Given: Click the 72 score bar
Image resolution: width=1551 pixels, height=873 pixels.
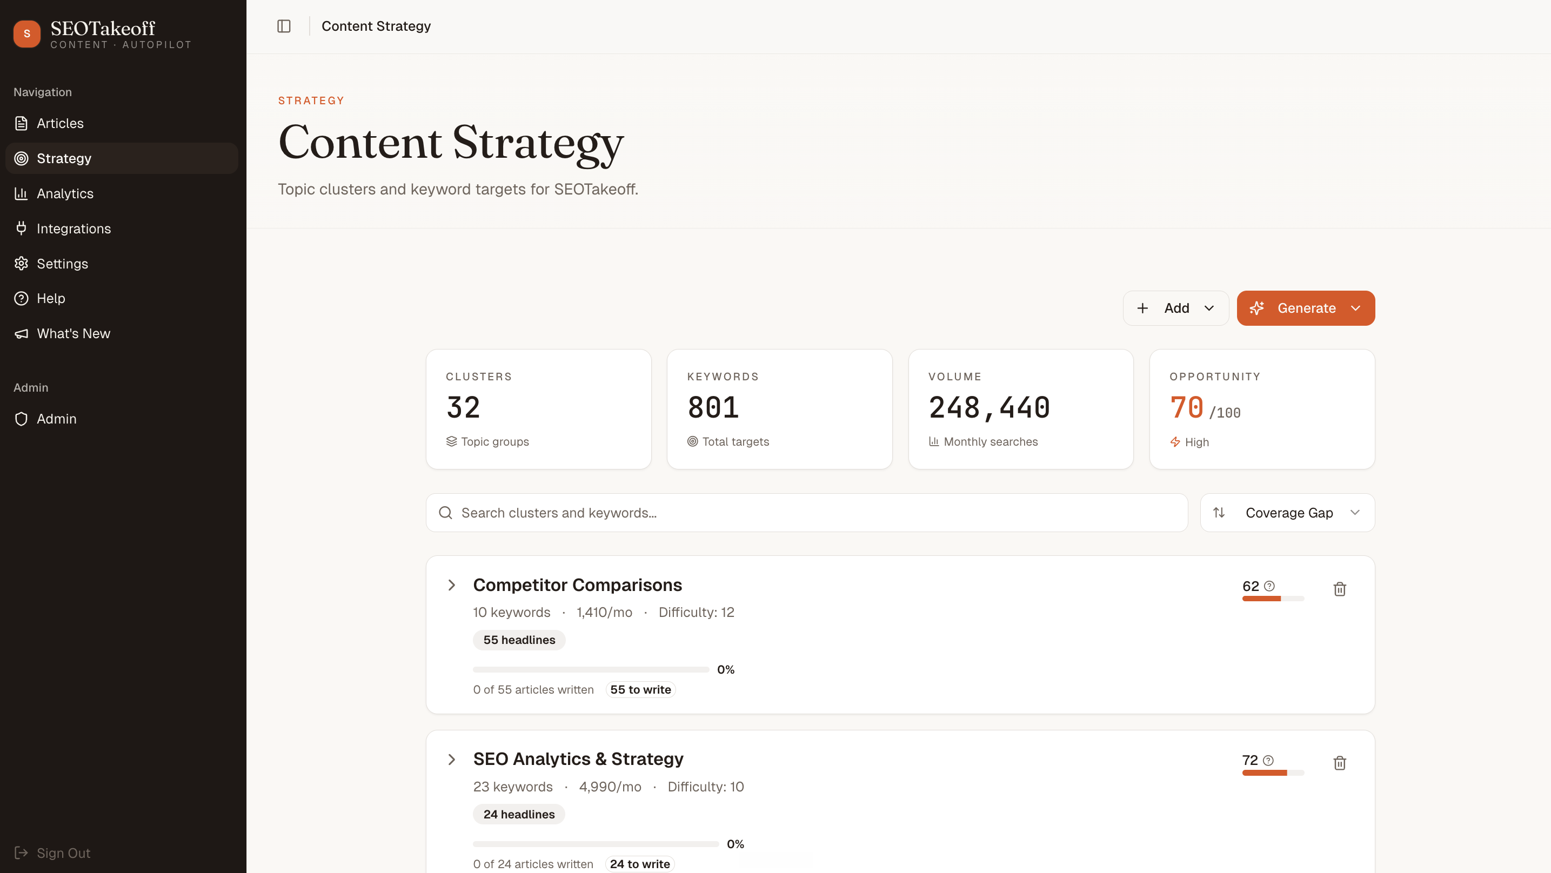Looking at the screenshot, I should [1273, 773].
